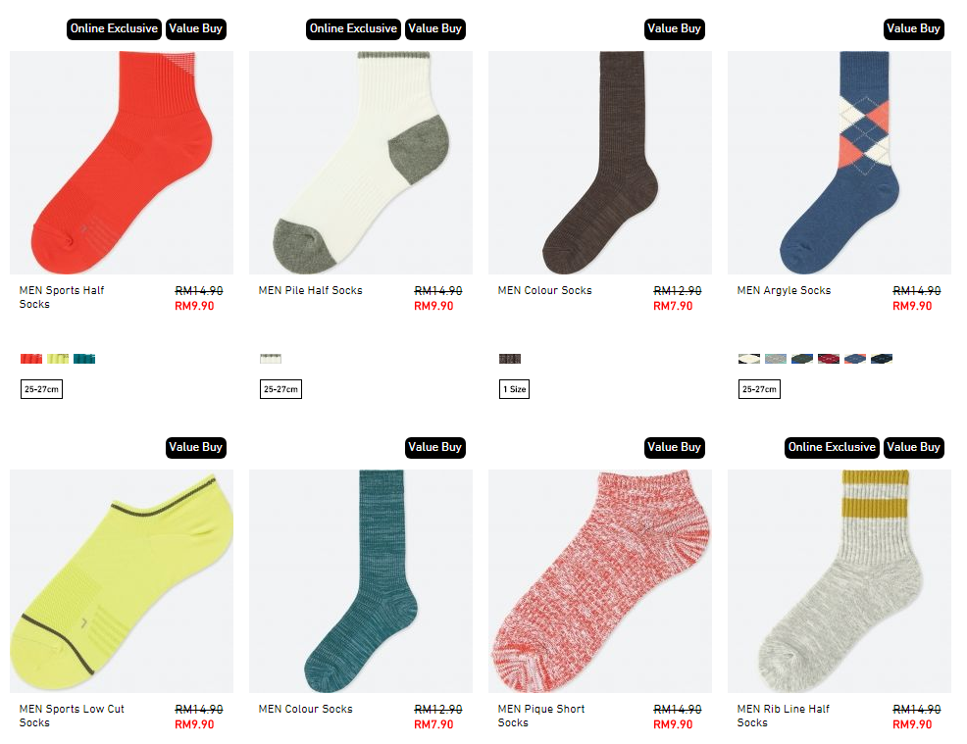Open MEN Pique Short Socks product link
The height and width of the screenshot is (744, 967).
point(540,716)
